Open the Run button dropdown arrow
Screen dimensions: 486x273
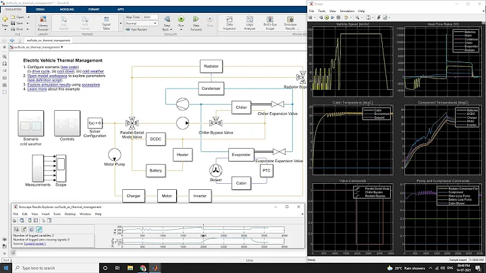point(181,30)
